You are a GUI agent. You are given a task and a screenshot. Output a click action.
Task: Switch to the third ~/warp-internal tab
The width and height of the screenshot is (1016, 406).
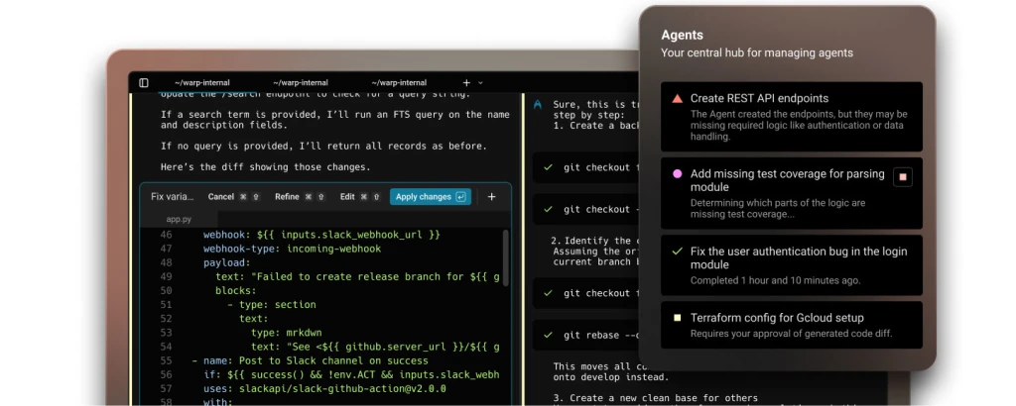pyautogui.click(x=399, y=83)
